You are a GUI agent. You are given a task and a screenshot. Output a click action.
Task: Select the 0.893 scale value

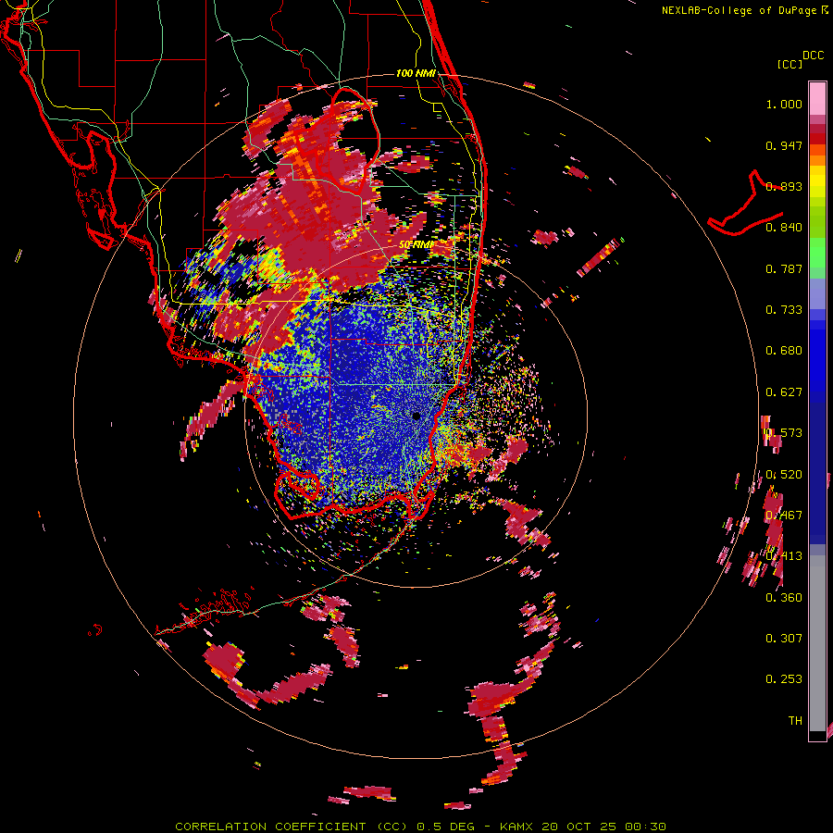click(x=784, y=186)
